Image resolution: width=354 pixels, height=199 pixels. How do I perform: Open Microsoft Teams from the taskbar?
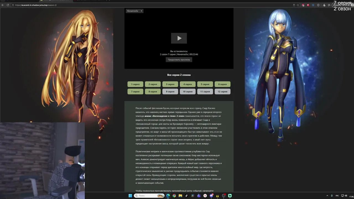199,196
